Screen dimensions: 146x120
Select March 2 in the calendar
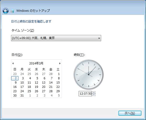point(15,78)
